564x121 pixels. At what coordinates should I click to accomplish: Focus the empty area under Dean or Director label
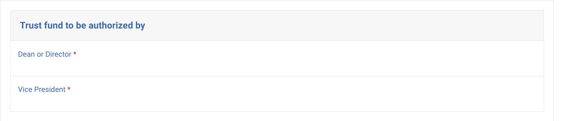pyautogui.click(x=277, y=67)
